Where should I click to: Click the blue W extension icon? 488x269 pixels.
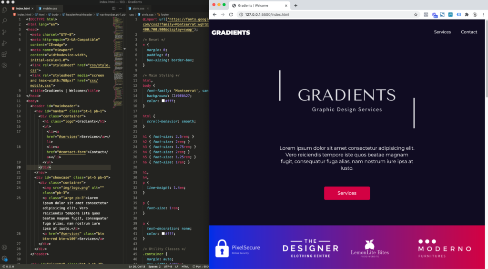point(450,15)
